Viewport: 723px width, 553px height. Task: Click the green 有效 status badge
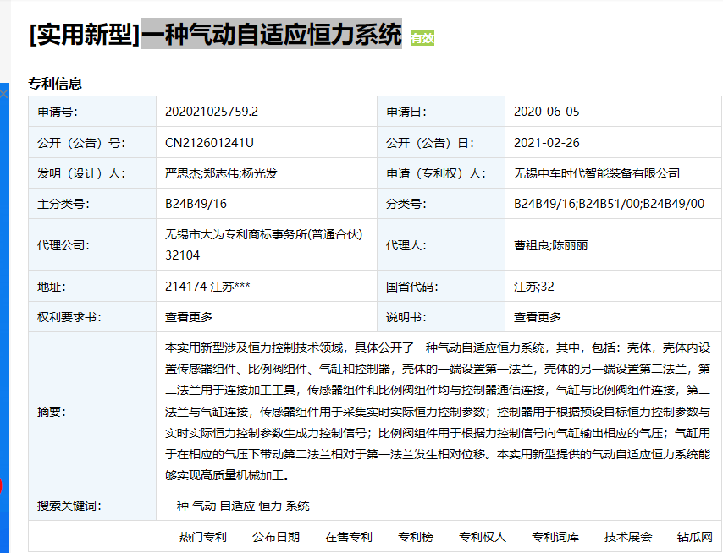click(422, 38)
